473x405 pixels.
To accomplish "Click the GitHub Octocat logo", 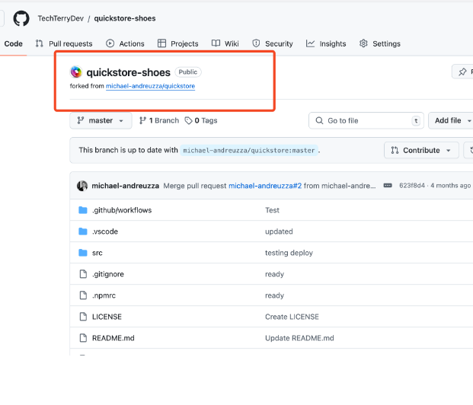I will [x=21, y=18].
